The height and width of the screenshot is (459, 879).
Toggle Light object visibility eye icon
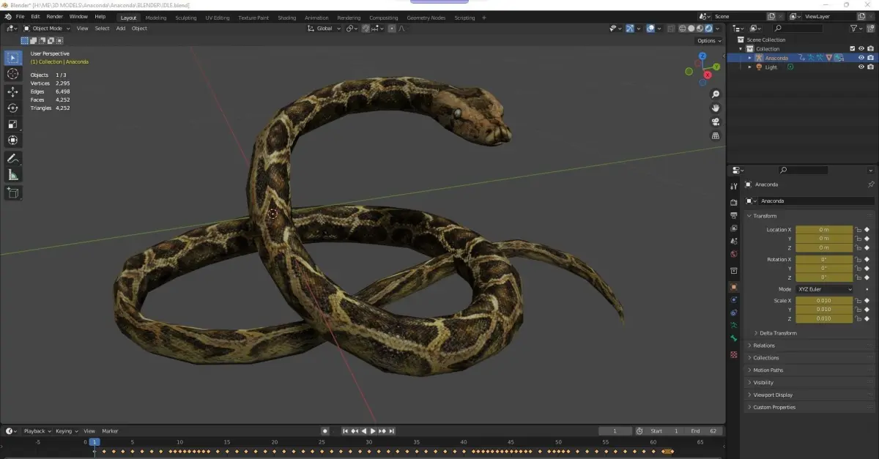[x=861, y=67]
